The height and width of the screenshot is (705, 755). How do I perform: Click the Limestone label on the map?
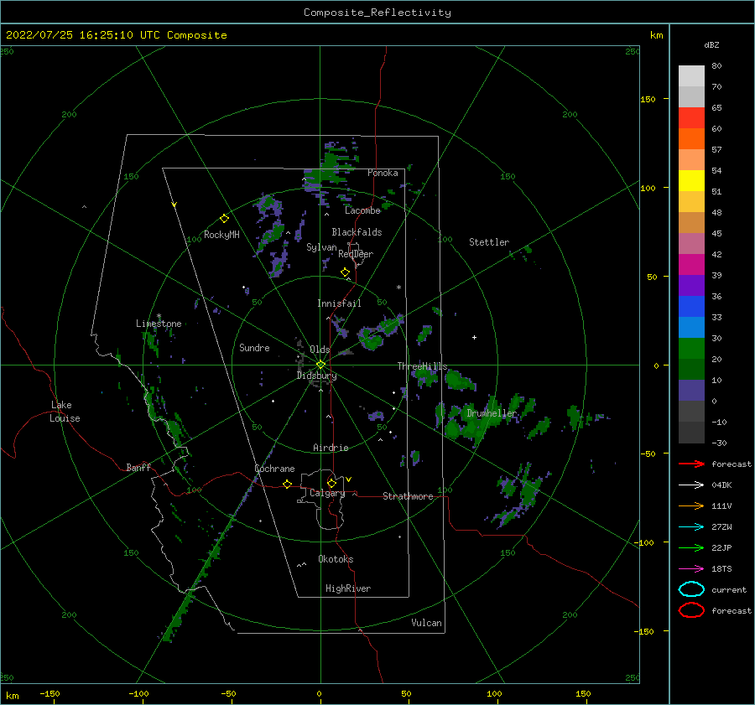pyautogui.click(x=159, y=324)
